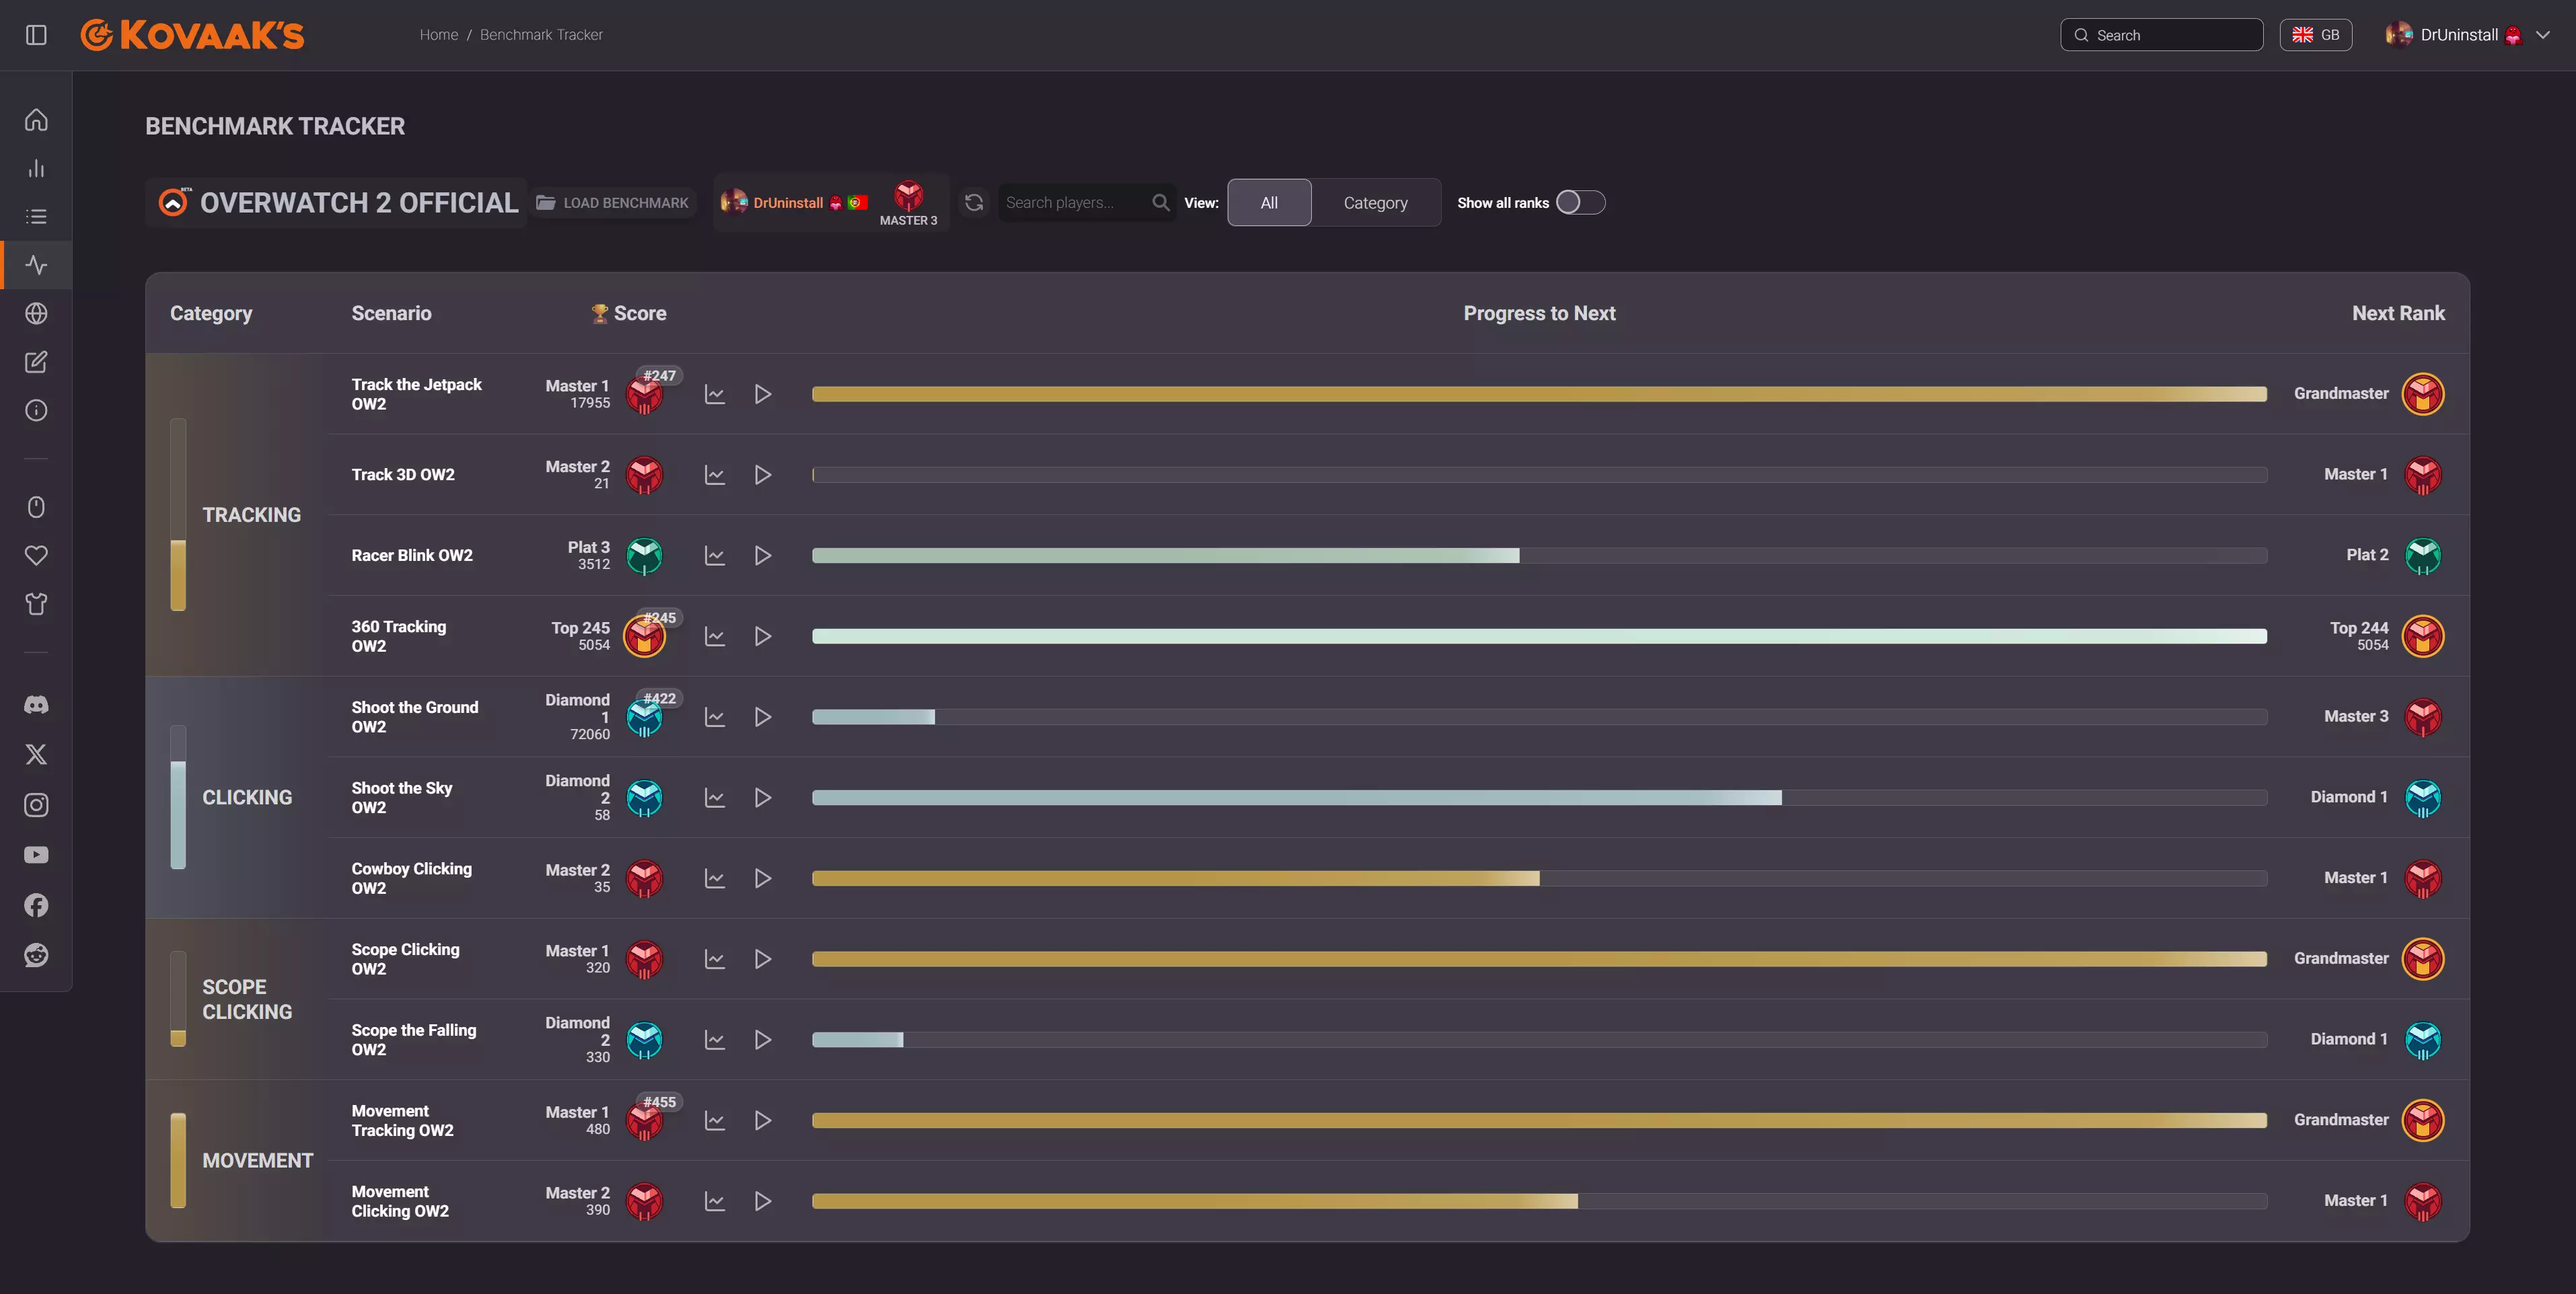The width and height of the screenshot is (2576, 1294).
Task: Click the top Search box
Action: tap(2161, 35)
